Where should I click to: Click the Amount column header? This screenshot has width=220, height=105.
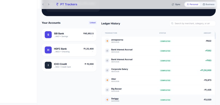click(x=207, y=33)
